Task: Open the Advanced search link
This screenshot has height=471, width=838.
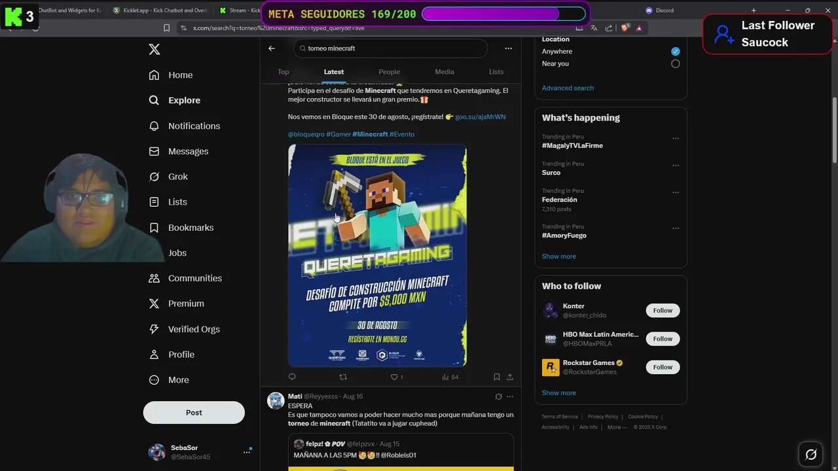Action: 568,88
